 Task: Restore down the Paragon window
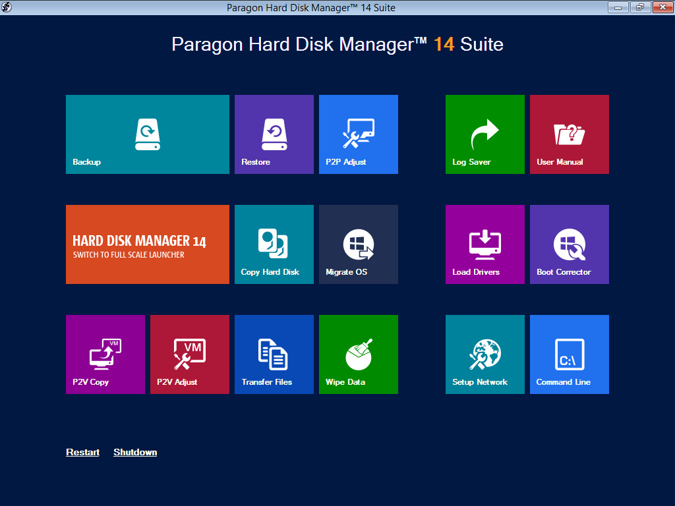pos(640,7)
